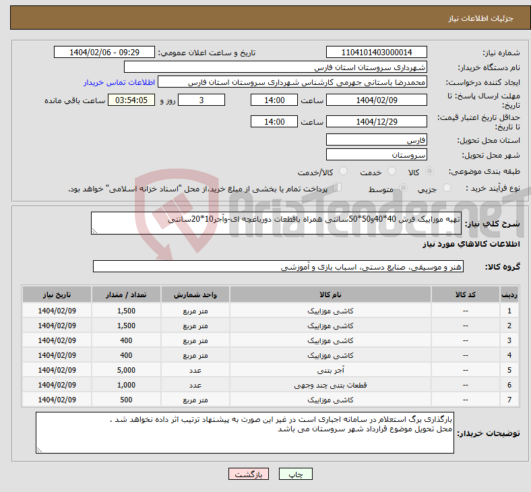This screenshot has height=492, width=531.
Task: Click the quantity 500 in row 7
Action: coord(126,400)
